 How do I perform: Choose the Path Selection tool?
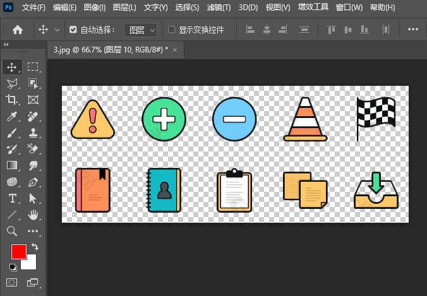[33, 198]
